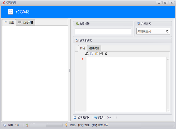Click the editor scrollbar down arrow
Screen dimensions: 176x129
(x=168, y=110)
